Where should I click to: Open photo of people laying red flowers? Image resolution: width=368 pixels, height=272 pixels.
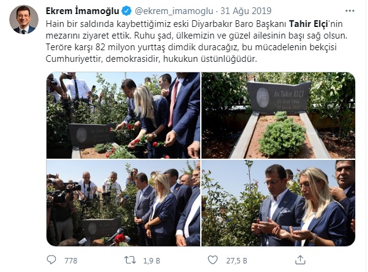123,115
